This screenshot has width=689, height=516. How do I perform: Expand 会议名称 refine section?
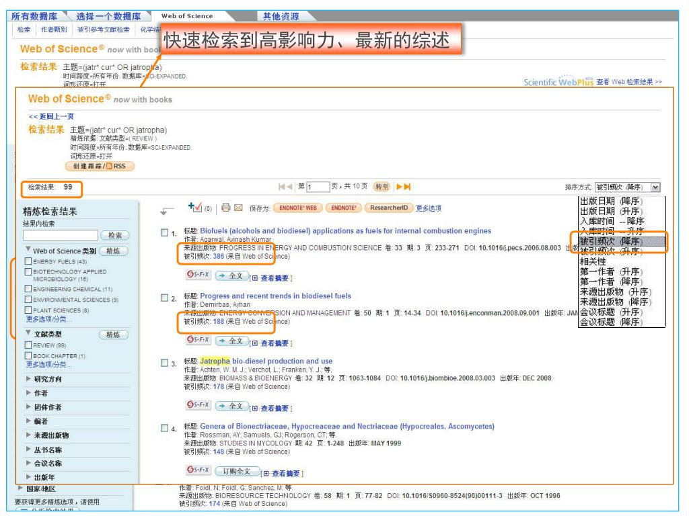pos(28,463)
